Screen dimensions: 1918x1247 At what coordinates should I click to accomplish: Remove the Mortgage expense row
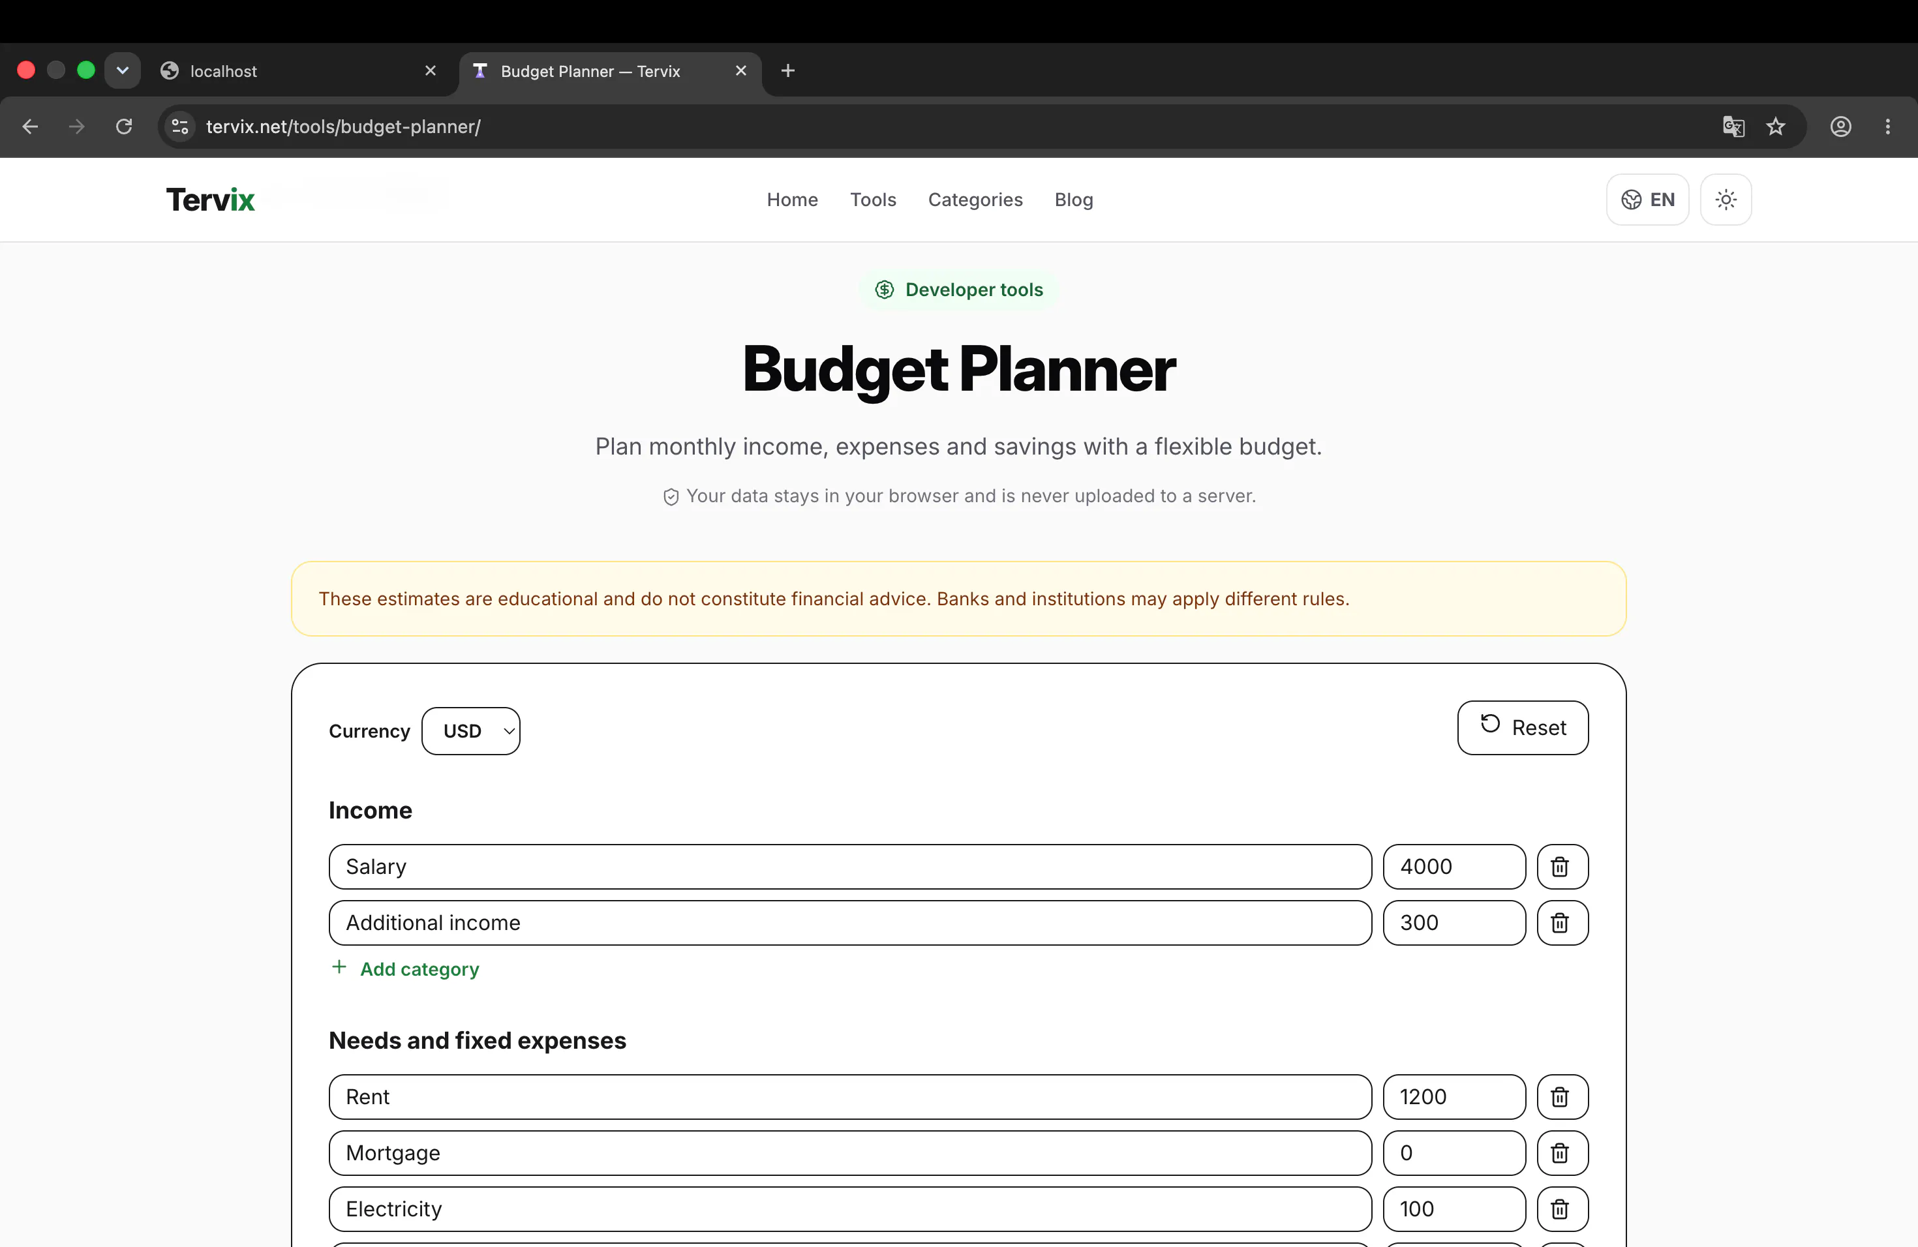pyautogui.click(x=1562, y=1152)
